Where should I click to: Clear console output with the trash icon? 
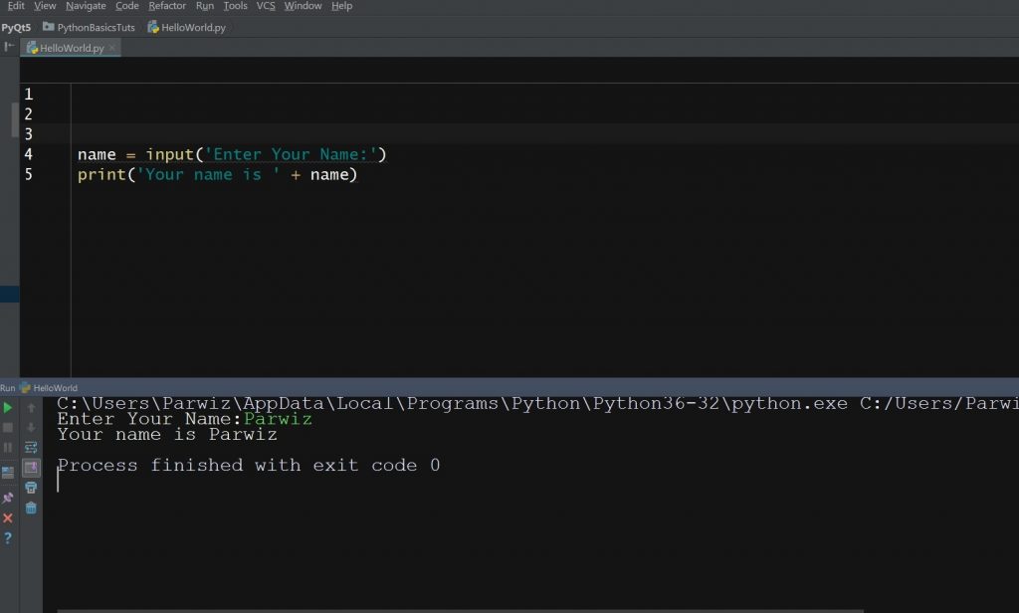31,508
